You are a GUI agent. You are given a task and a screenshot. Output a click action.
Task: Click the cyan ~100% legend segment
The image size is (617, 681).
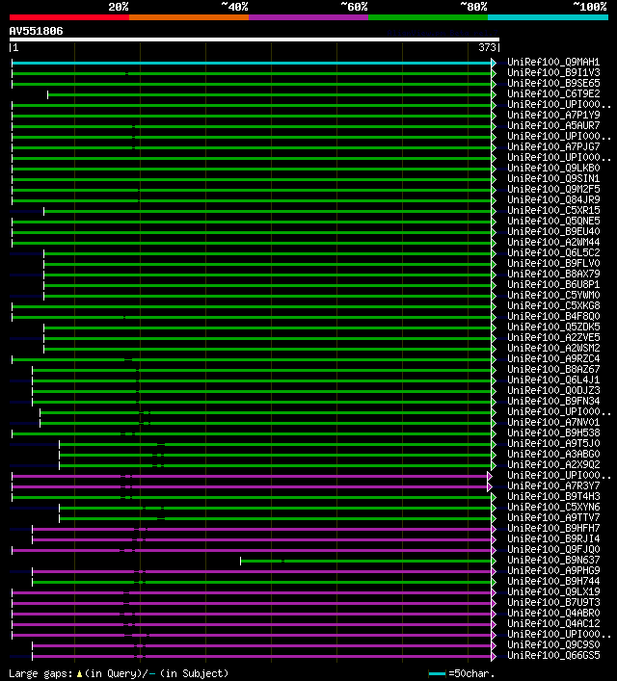(x=548, y=17)
